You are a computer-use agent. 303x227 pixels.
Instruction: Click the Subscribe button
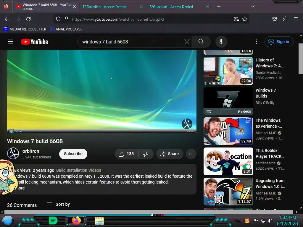[73, 154]
